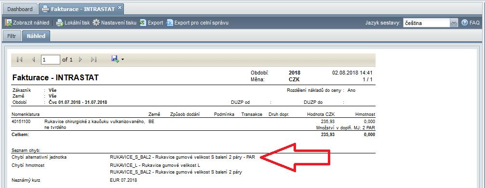Click the Excel Export icon
Screen dimensions: 485x188
[x=143, y=23]
